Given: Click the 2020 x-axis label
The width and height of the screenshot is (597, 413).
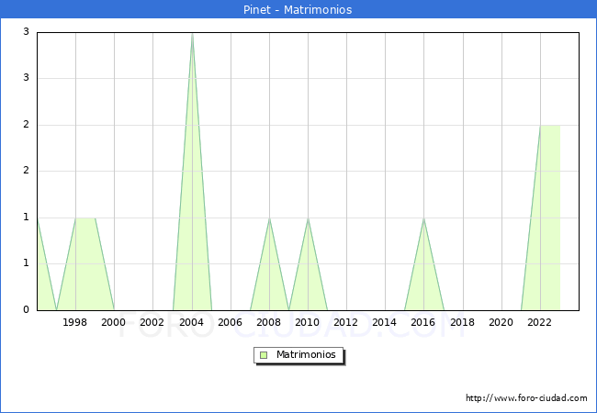Looking at the screenshot, I should point(501,322).
